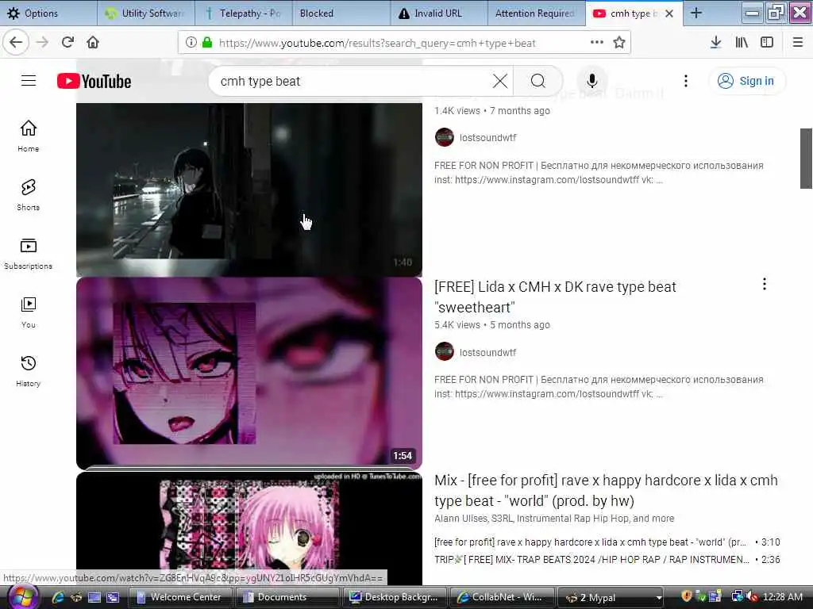
Task: Select mix track "world" 3:10 row
Action: pos(607,542)
